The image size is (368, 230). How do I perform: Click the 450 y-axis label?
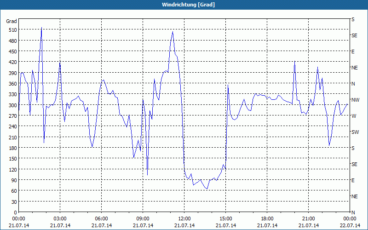point(13,52)
